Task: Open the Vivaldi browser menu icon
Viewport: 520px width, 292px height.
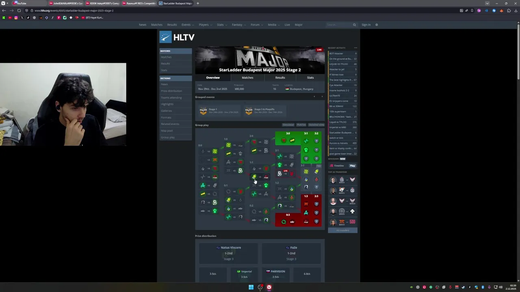Action: pyautogui.click(x=3, y=3)
